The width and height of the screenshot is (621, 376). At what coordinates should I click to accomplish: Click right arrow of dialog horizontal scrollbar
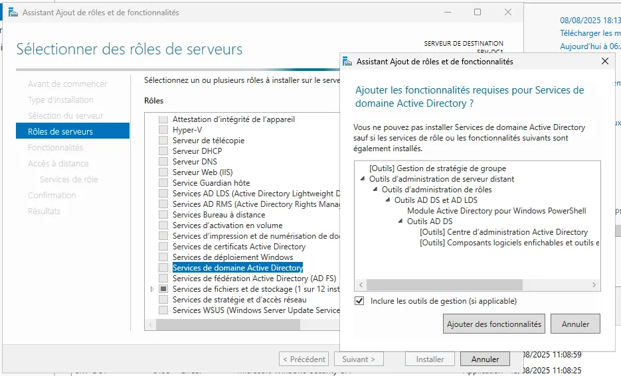click(x=595, y=284)
